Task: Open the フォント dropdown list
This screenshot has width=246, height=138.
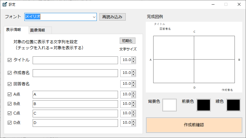Action: pyautogui.click(x=94, y=17)
